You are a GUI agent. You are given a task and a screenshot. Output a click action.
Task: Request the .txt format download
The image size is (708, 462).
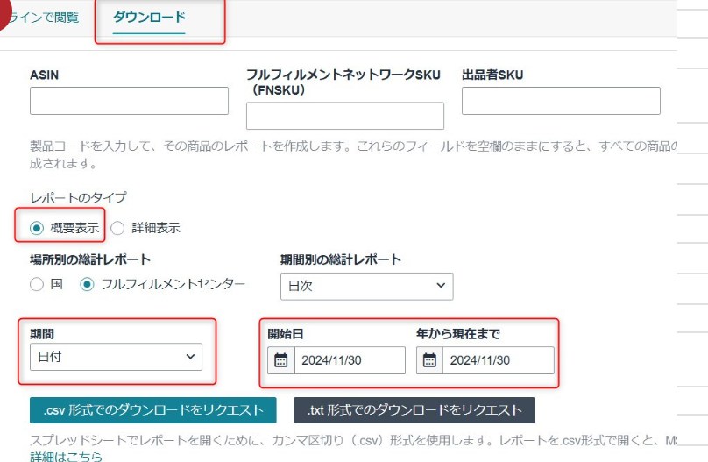point(414,410)
